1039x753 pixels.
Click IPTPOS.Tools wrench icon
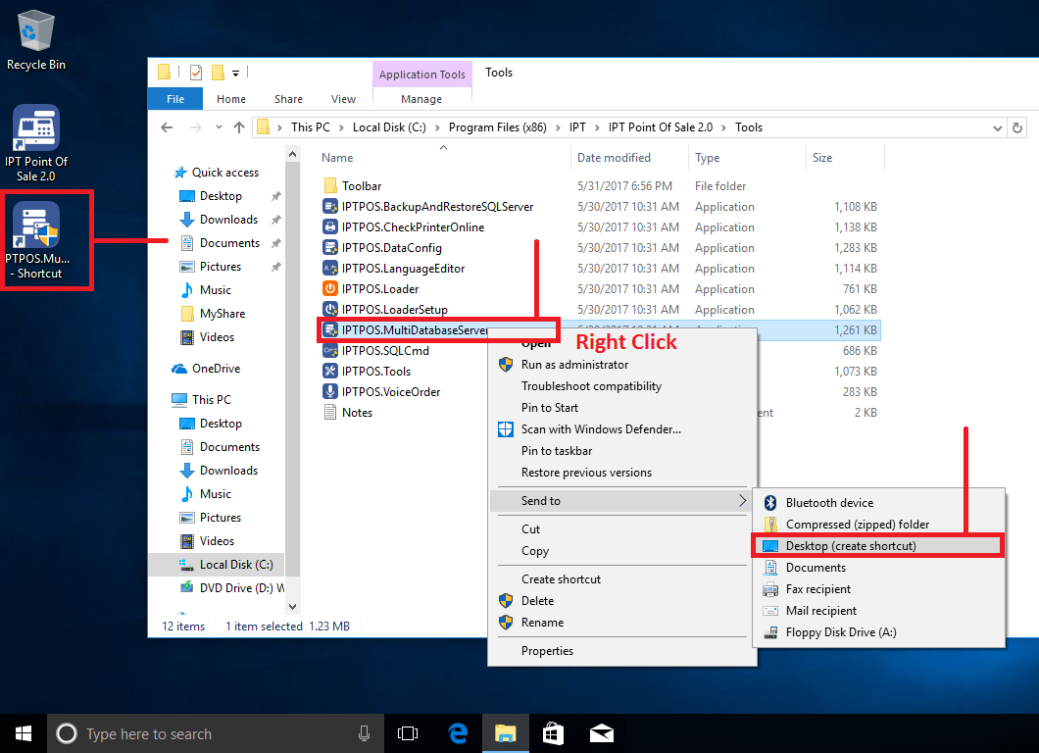click(330, 372)
